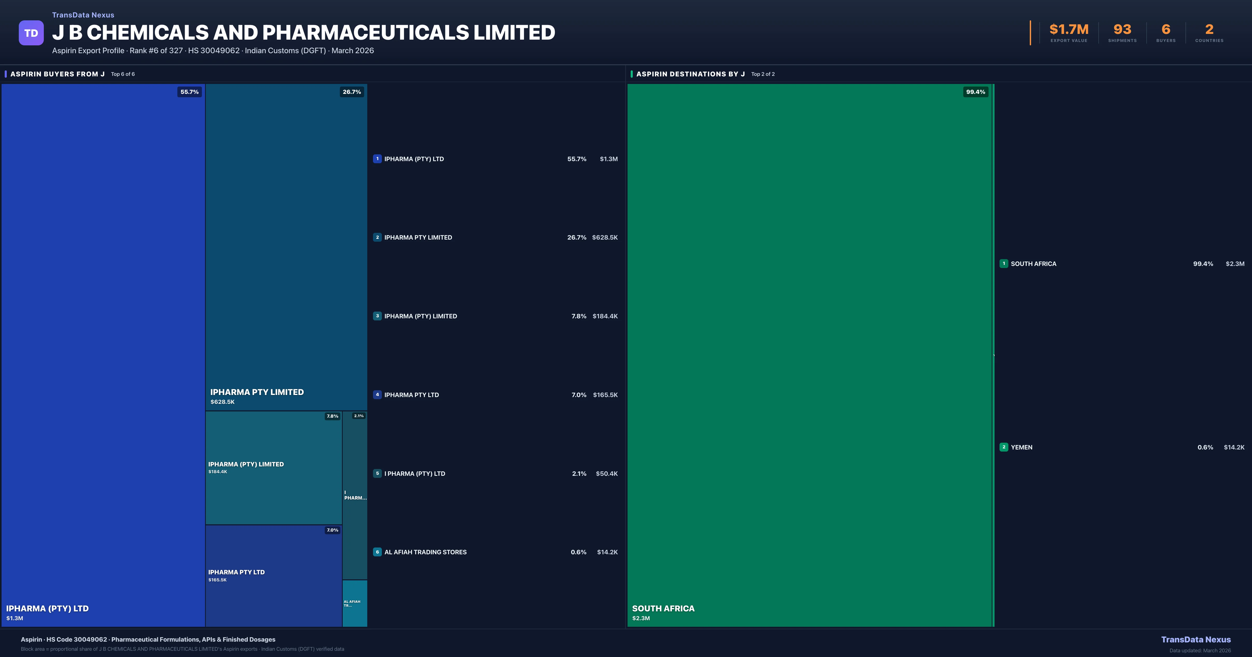Select the SOUTH AFRICA destination badge
1252x657 pixels.
pyautogui.click(x=1004, y=263)
